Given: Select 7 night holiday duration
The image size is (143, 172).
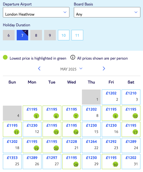Looking at the screenshot, I should (22, 35).
